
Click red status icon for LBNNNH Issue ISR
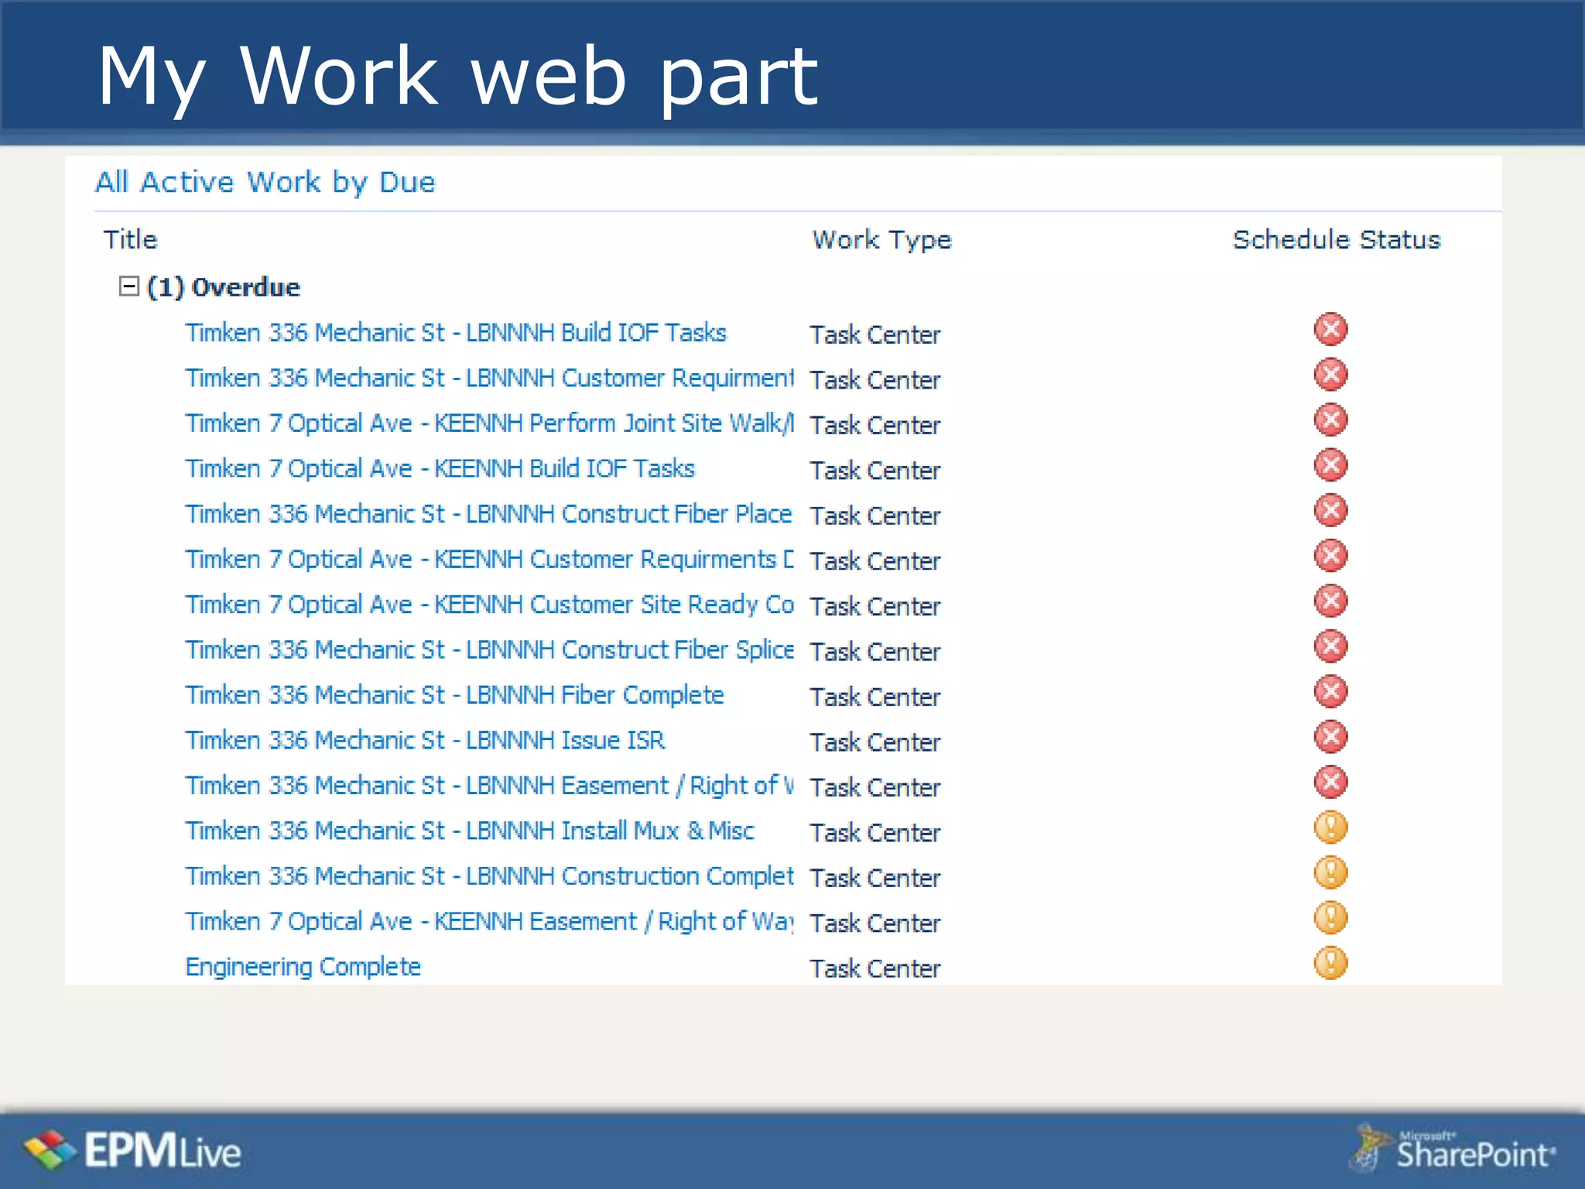[1330, 737]
